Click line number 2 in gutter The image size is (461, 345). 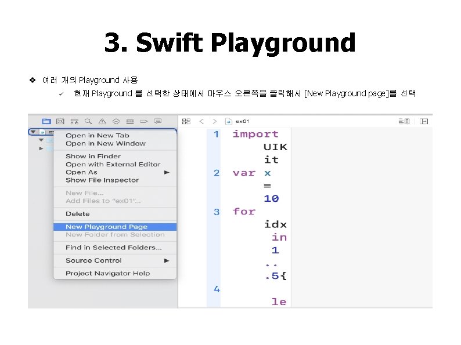click(x=217, y=173)
